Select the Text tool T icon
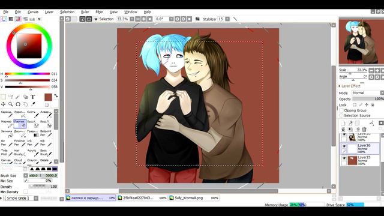 coord(33,97)
